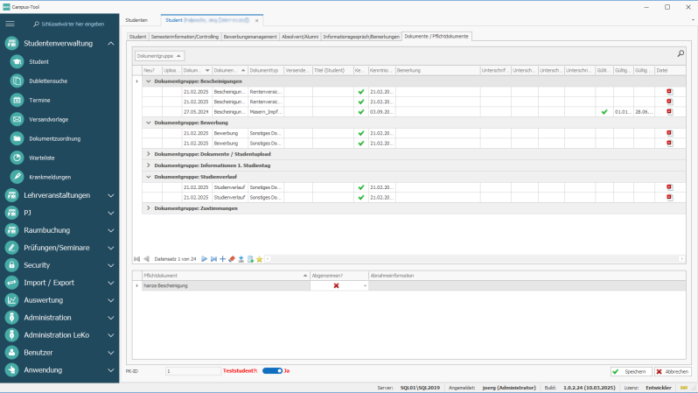The width and height of the screenshot is (698, 393).
Task: Toggle Kenntnis checkmark of second Studienverlauf row
Action: point(361,198)
